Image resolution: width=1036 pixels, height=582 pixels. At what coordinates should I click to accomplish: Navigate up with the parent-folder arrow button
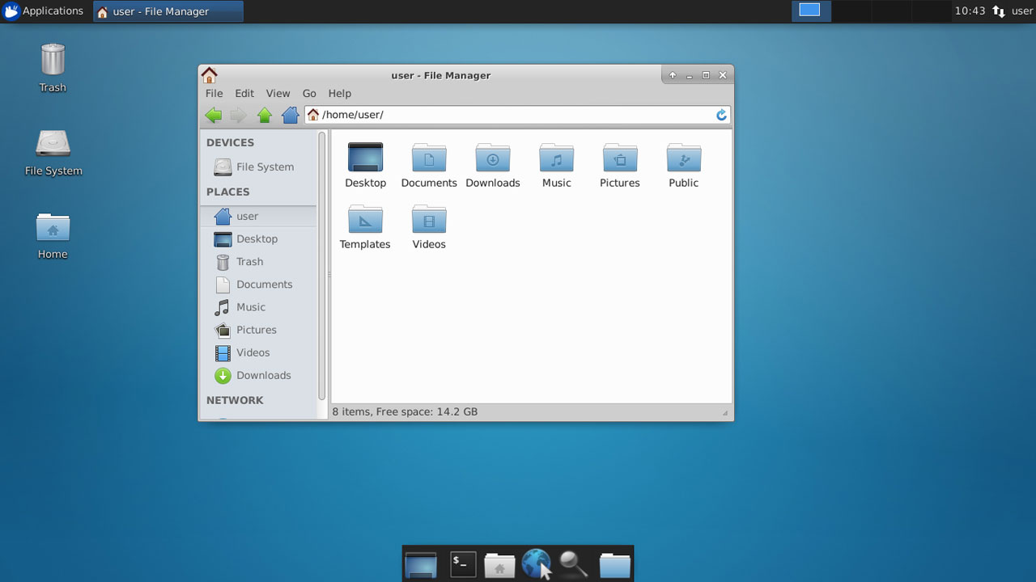pos(264,115)
